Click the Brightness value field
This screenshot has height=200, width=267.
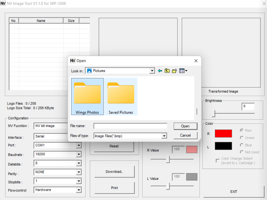[248, 107]
